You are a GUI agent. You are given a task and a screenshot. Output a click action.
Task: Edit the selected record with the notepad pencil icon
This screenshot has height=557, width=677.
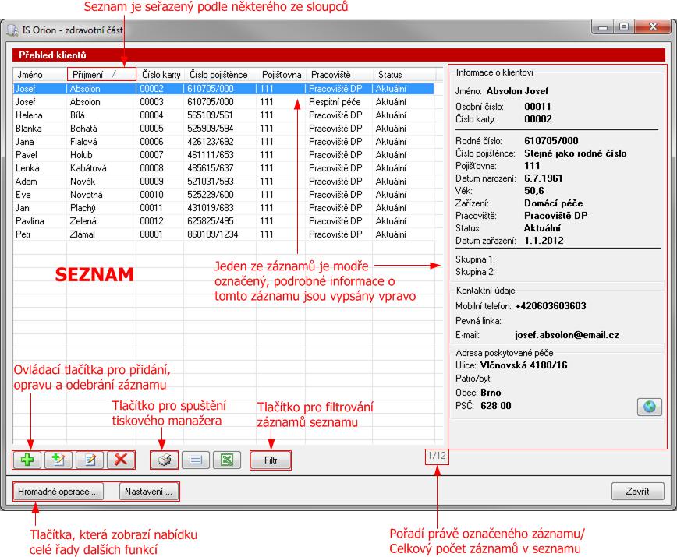click(90, 460)
